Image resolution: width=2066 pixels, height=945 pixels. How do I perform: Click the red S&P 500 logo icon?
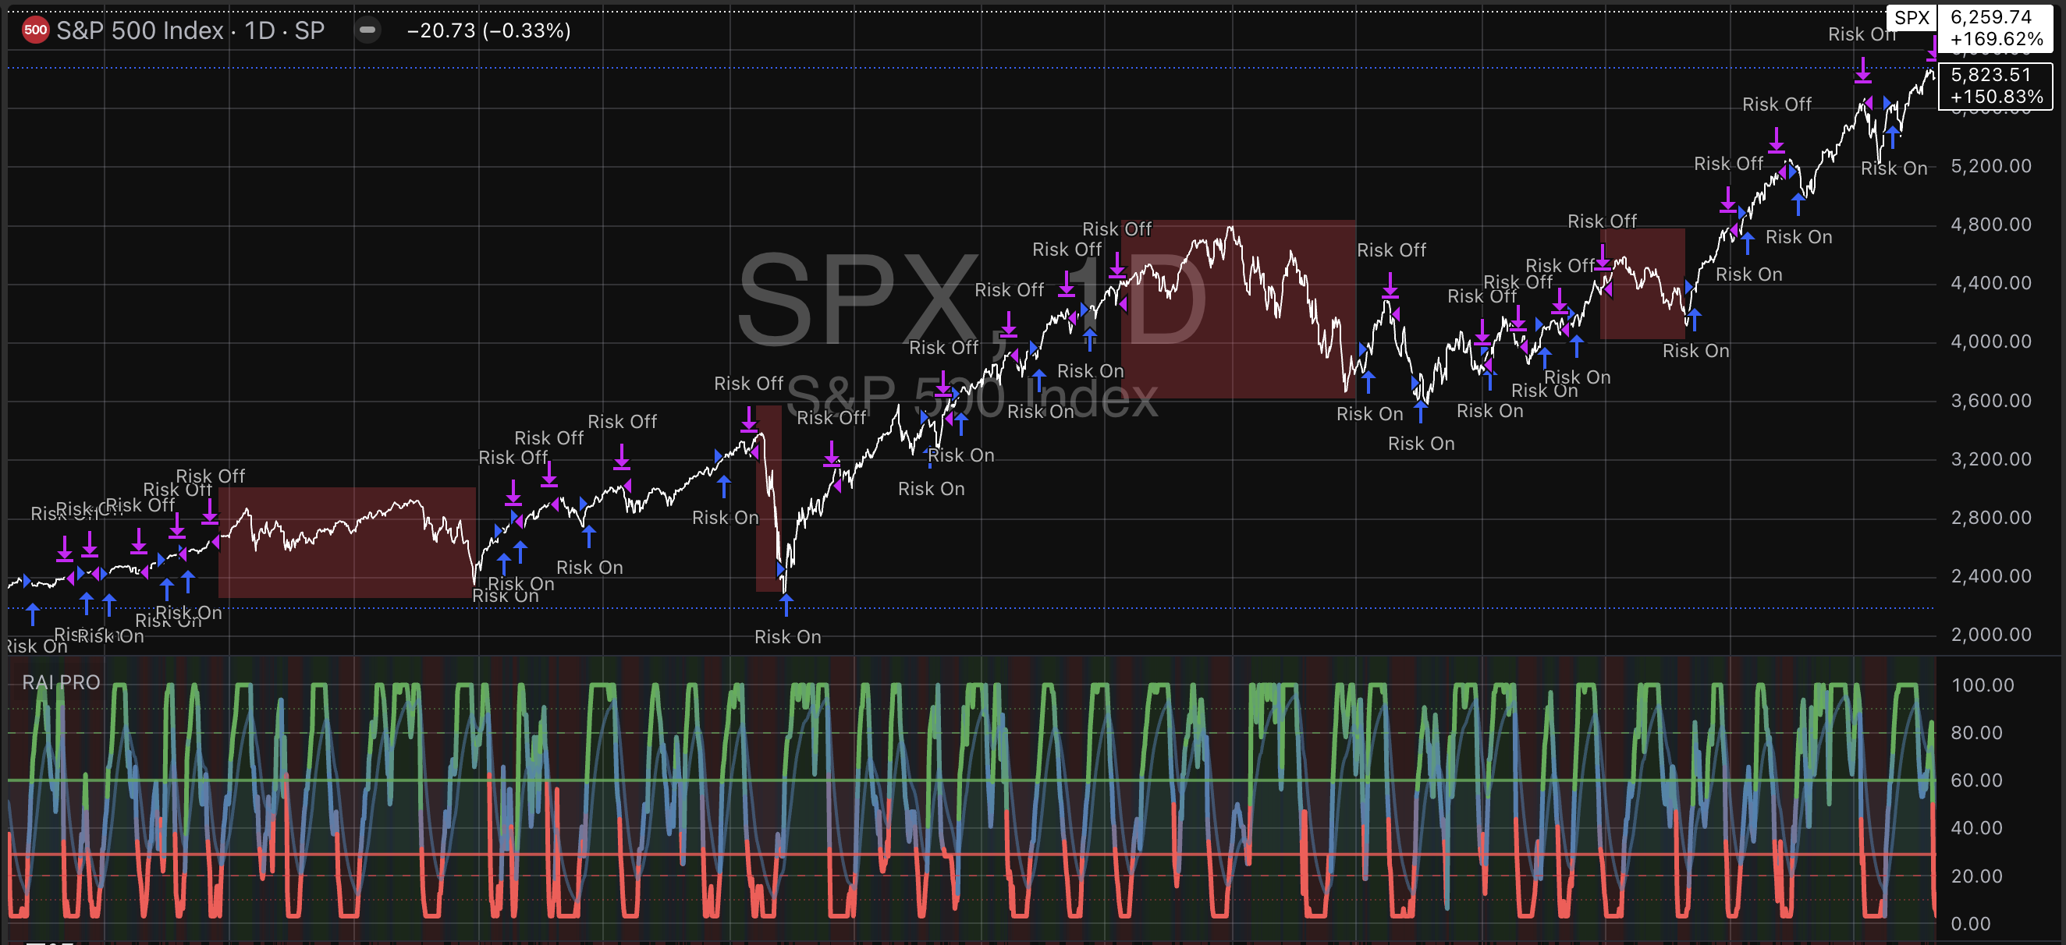[35, 30]
